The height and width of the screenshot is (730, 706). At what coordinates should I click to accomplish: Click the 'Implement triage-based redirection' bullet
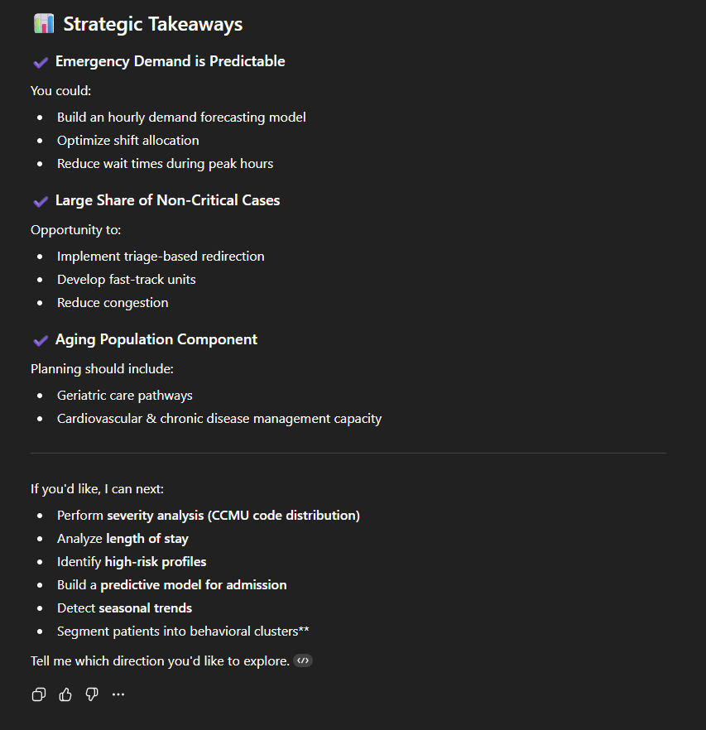click(x=161, y=257)
